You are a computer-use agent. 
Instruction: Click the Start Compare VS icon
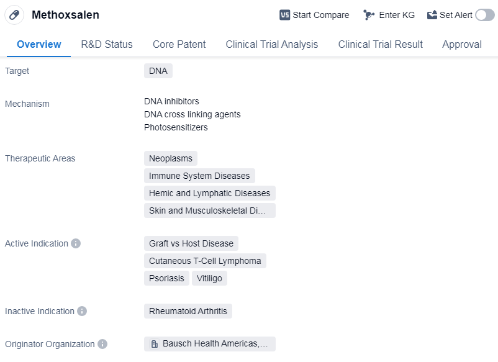(x=285, y=15)
